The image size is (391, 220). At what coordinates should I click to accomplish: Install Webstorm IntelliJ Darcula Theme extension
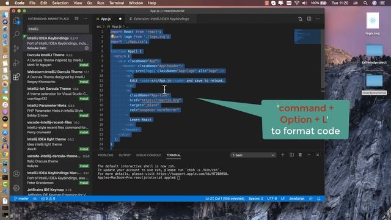click(x=84, y=82)
